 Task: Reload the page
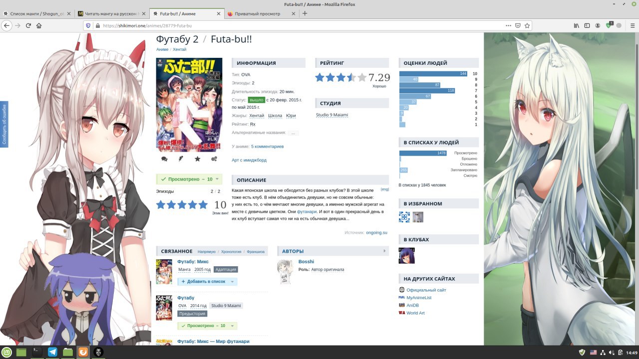28,25
